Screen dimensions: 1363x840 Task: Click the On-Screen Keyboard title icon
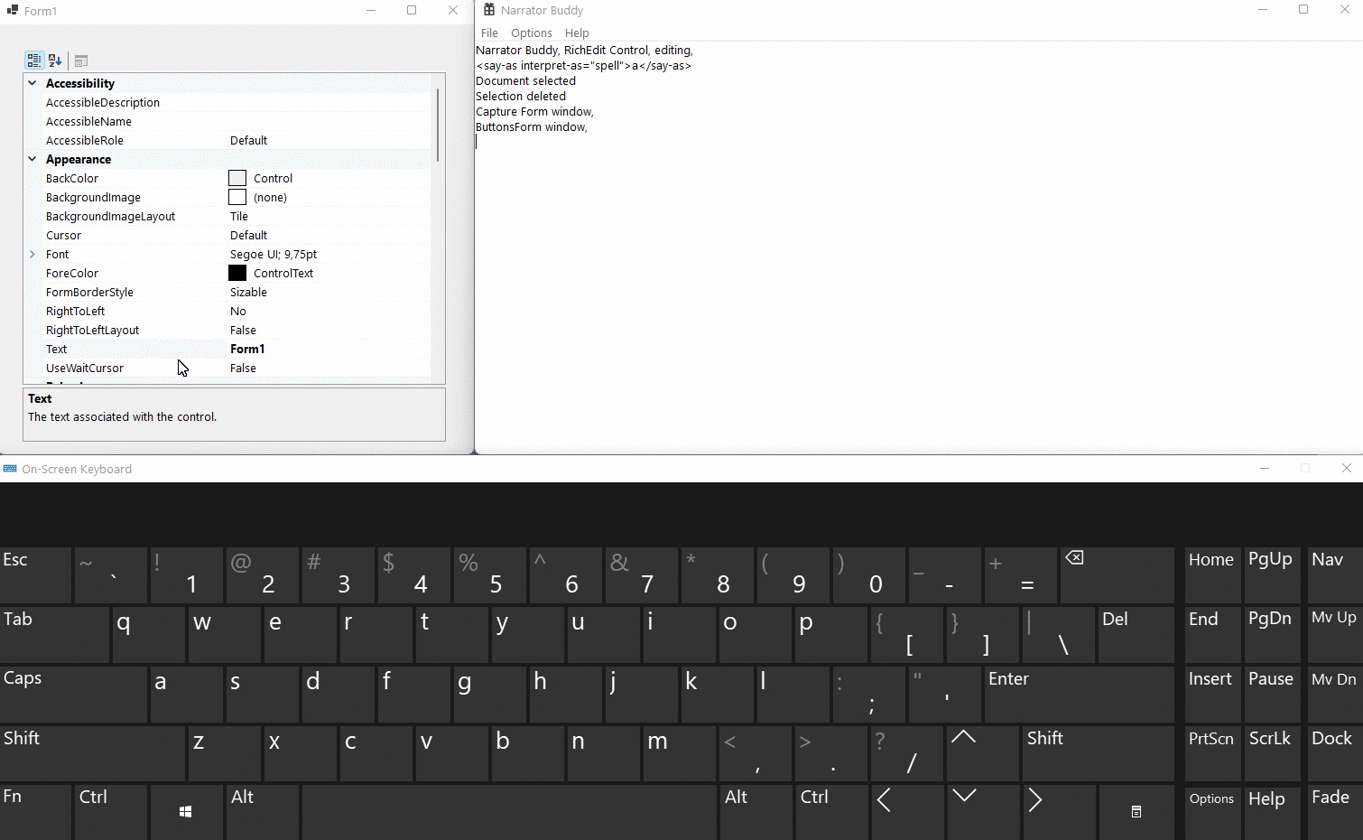coord(10,469)
